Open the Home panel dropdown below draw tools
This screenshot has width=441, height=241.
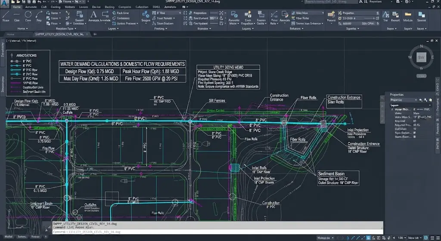[x=22, y=28]
